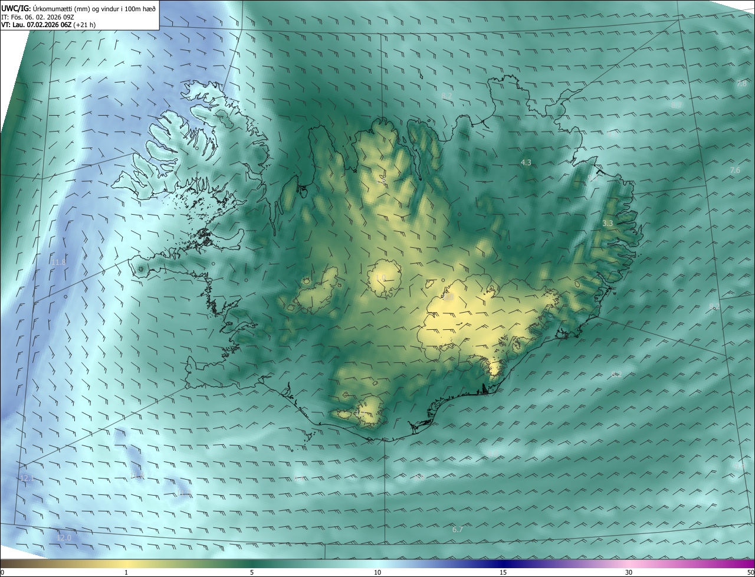This screenshot has width=755, height=577.
Task: Click the '11.8' value label on the map
Action: click(x=58, y=262)
